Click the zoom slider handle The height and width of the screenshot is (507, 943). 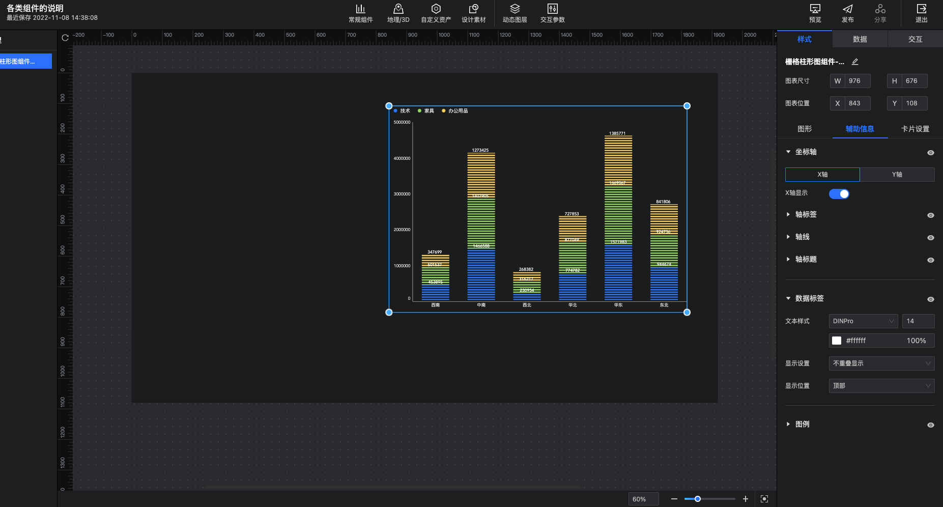coord(698,499)
